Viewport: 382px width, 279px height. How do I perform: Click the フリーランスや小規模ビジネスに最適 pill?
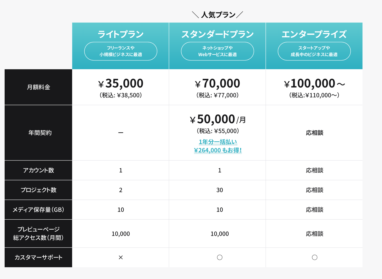pos(121,51)
